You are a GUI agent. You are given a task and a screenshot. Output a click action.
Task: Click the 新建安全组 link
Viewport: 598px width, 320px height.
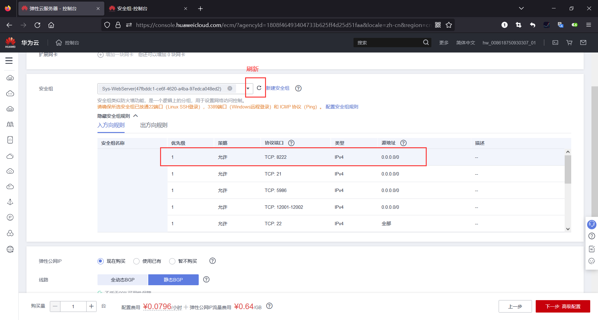click(x=278, y=88)
